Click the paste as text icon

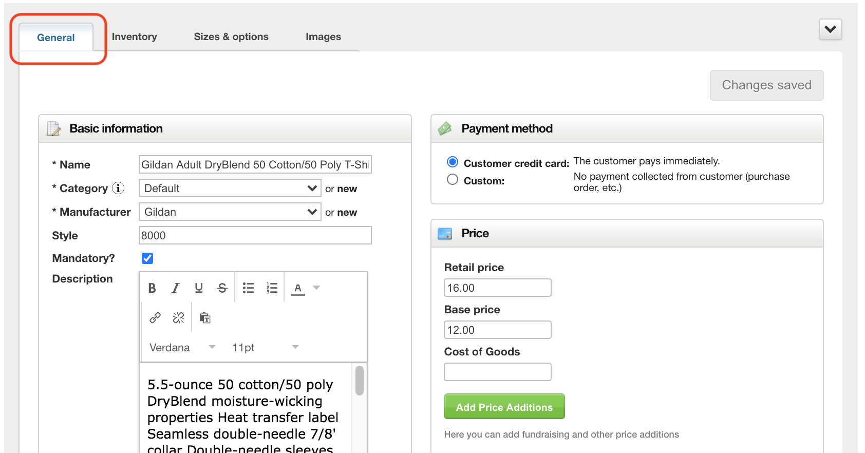pyautogui.click(x=205, y=318)
